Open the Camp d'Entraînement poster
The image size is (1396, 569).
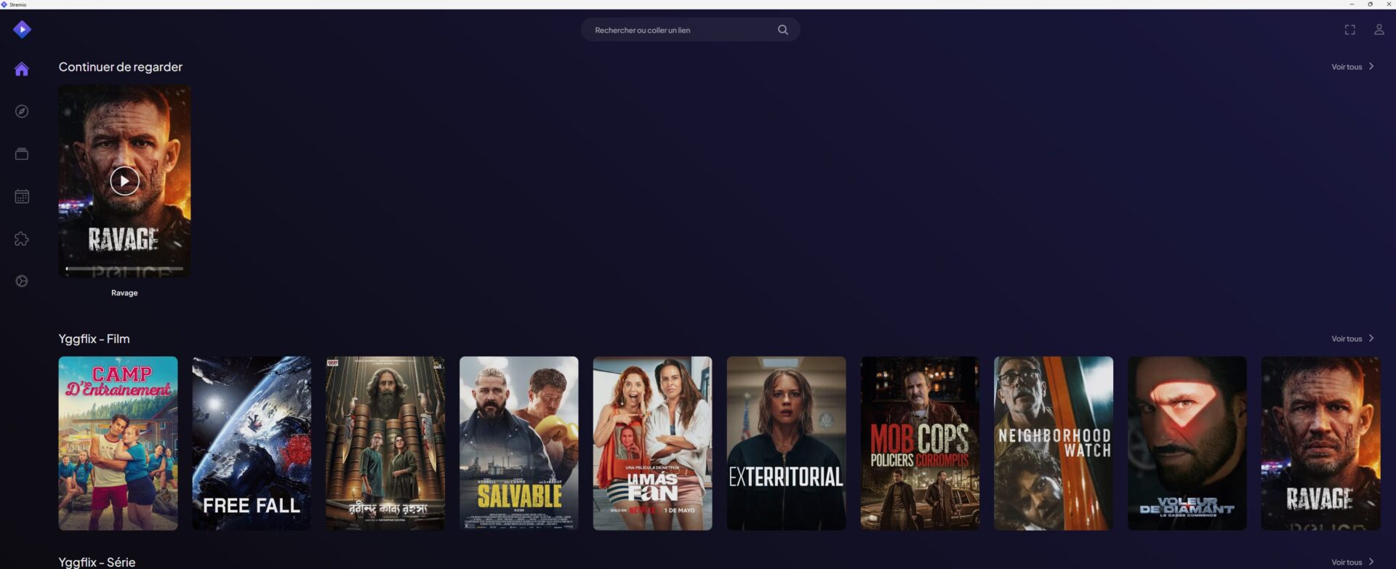[118, 443]
